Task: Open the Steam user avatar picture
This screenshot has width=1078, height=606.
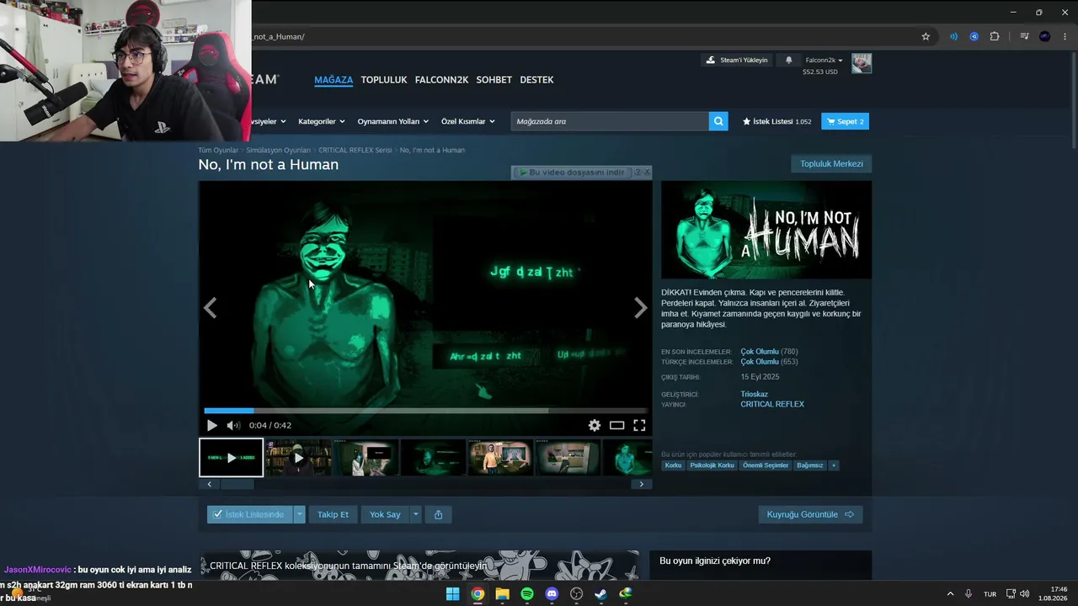Action: 862,63
